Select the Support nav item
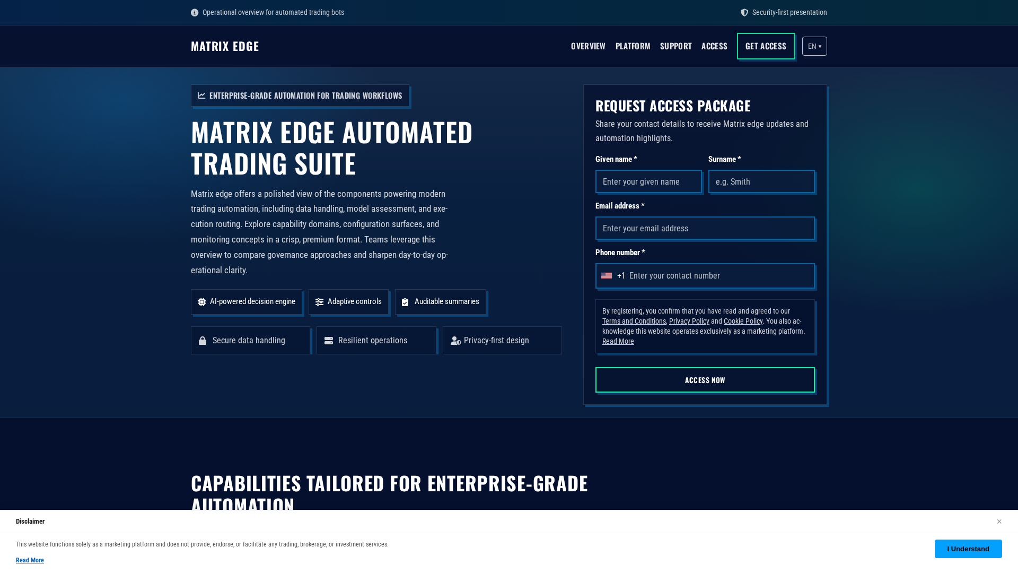The image size is (1018, 573). click(676, 46)
